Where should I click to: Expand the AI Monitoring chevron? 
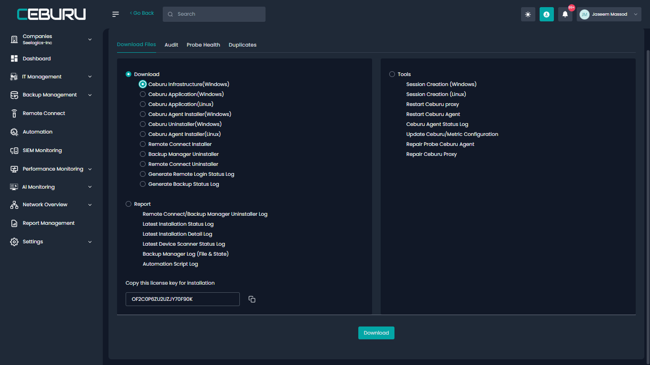(x=90, y=187)
